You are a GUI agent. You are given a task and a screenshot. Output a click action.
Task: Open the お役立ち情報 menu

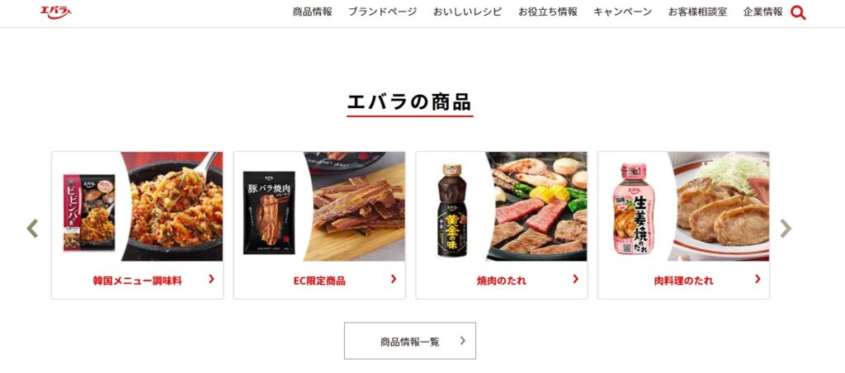click(x=548, y=12)
